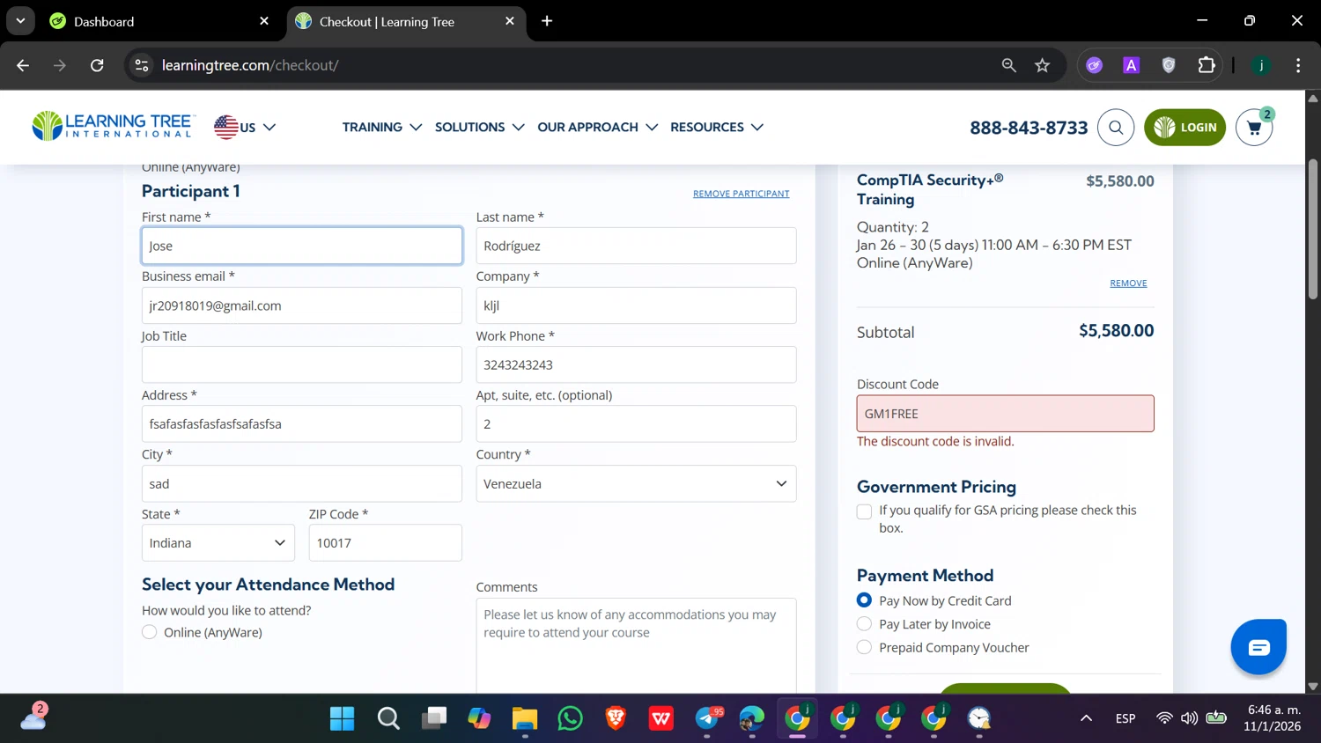Click the Business email field
This screenshot has height=743, width=1321.
[302, 305]
